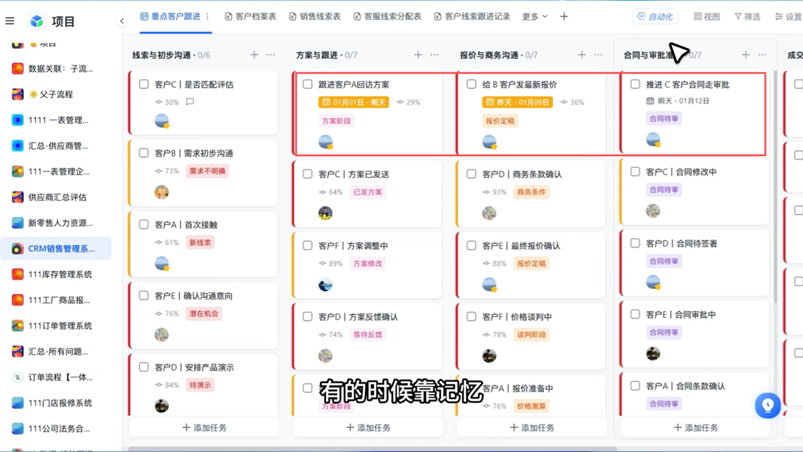Open the hamburger menu icon
Viewport: 803px width, 452px height.
click(x=10, y=21)
